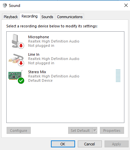Click the OK button
Screen dimensions: 130x150
[63, 144]
